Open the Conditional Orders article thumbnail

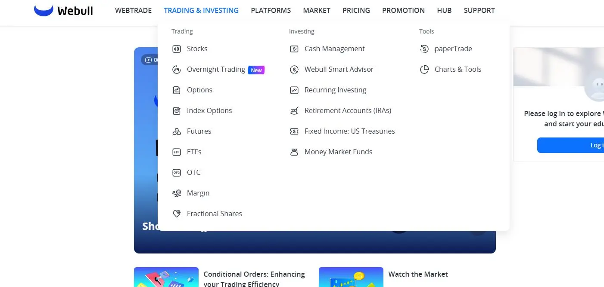click(x=166, y=277)
